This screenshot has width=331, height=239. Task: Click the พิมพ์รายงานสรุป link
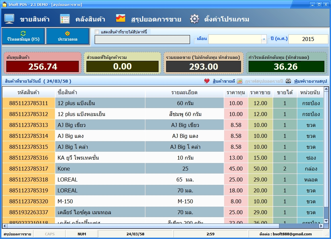click(x=310, y=81)
